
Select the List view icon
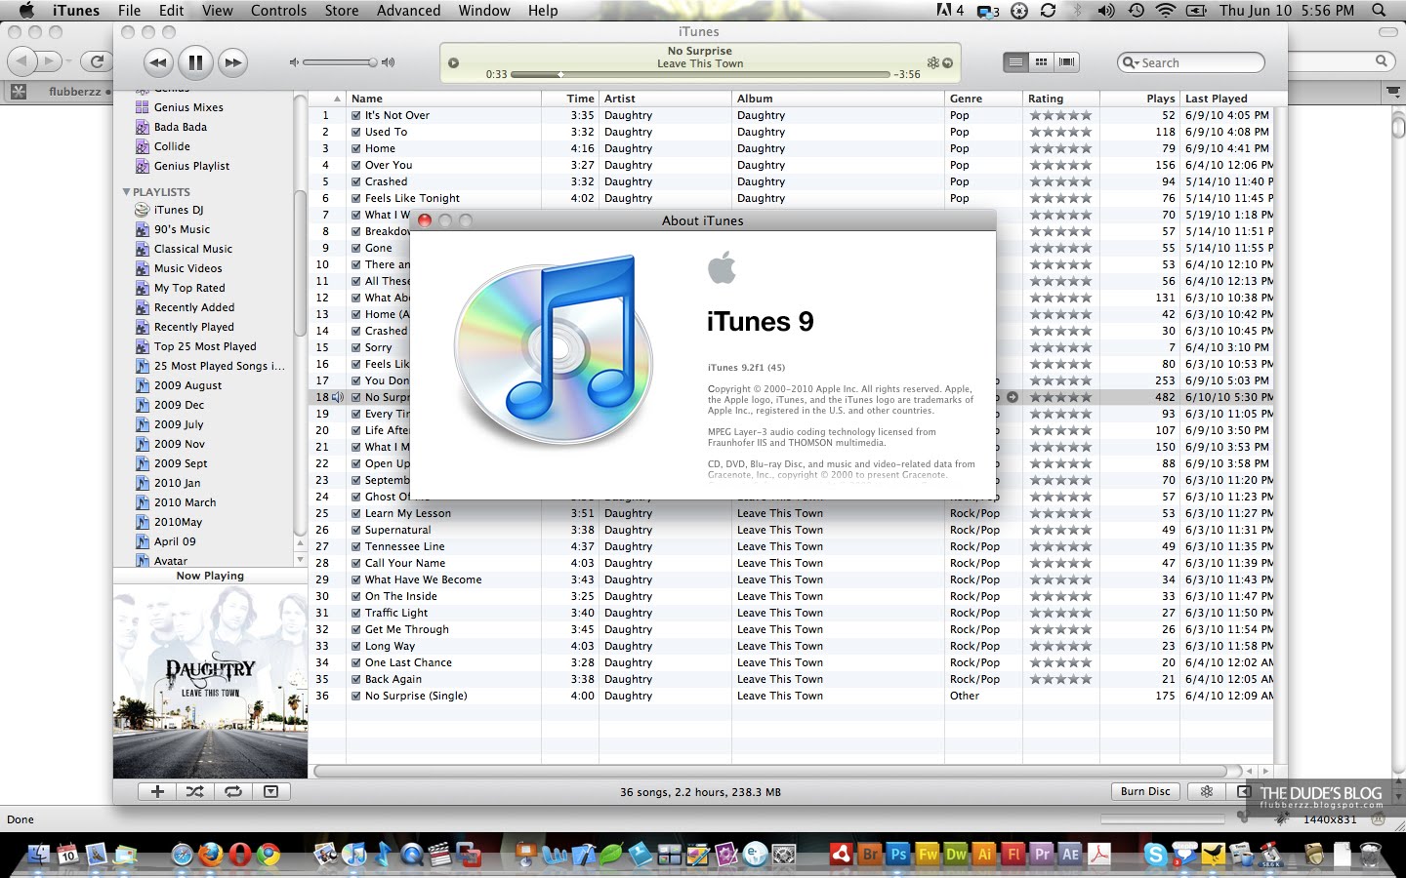point(1015,61)
